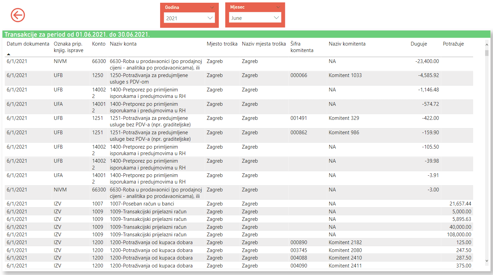The image size is (493, 275).
Task: Select the Potražuje value 375.00
Action: (x=464, y=266)
